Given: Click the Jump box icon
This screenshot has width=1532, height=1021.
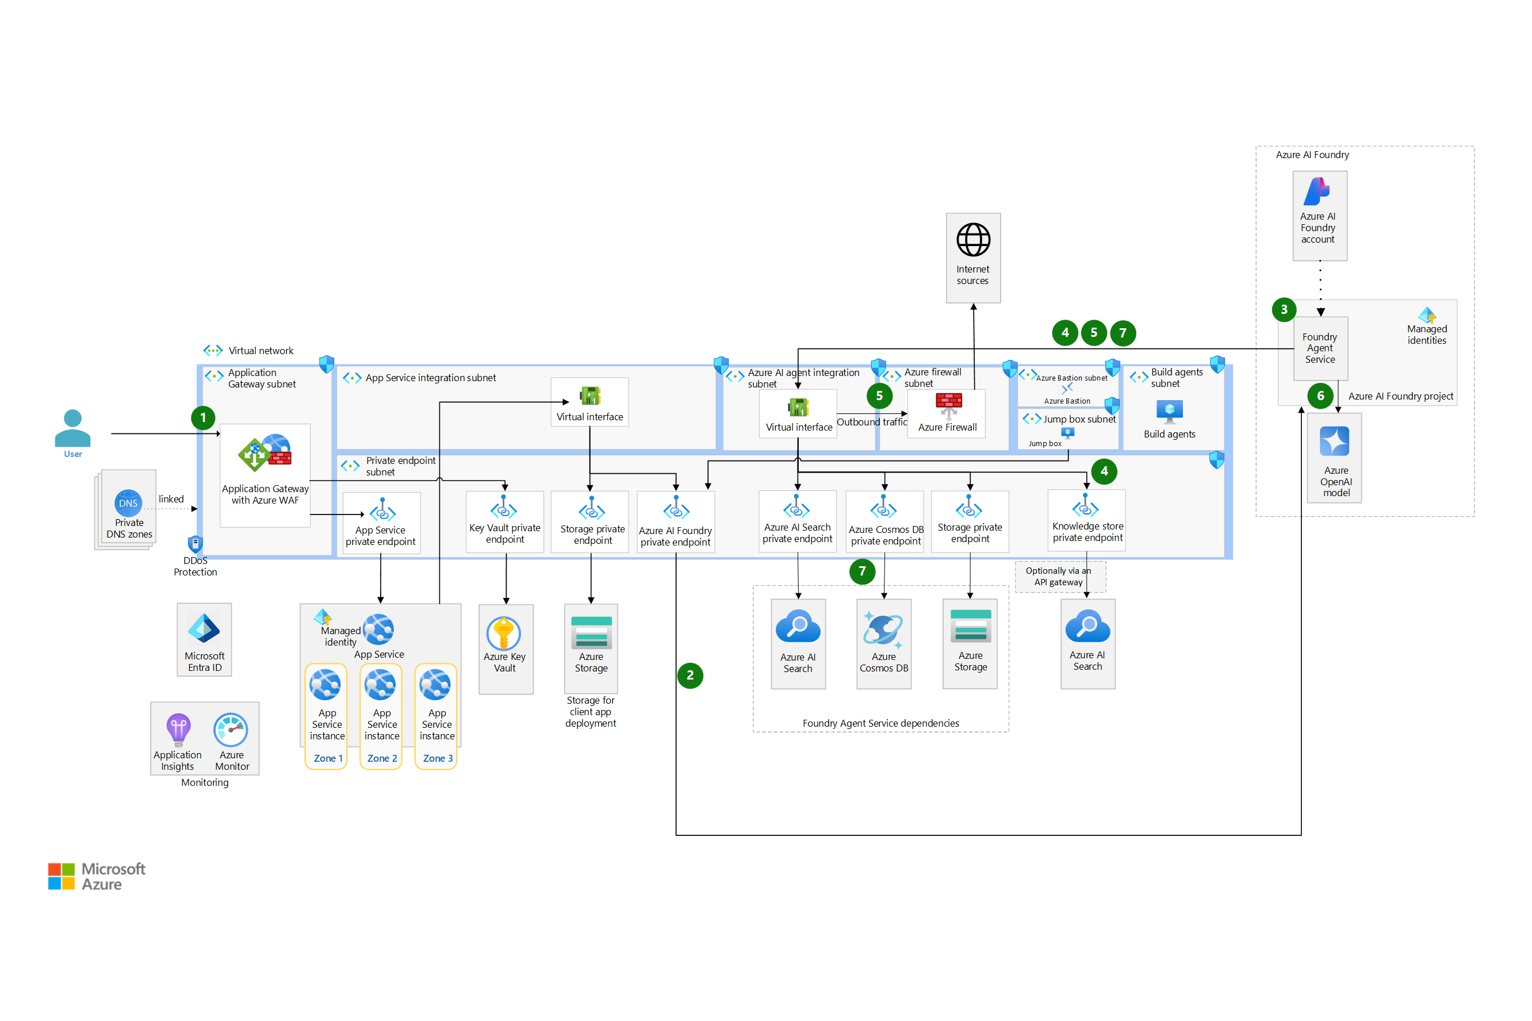Looking at the screenshot, I should pyautogui.click(x=1067, y=433).
